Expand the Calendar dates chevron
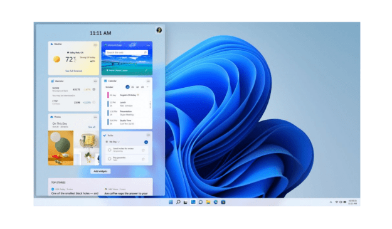This screenshot has height=229, width=392. pos(147,87)
